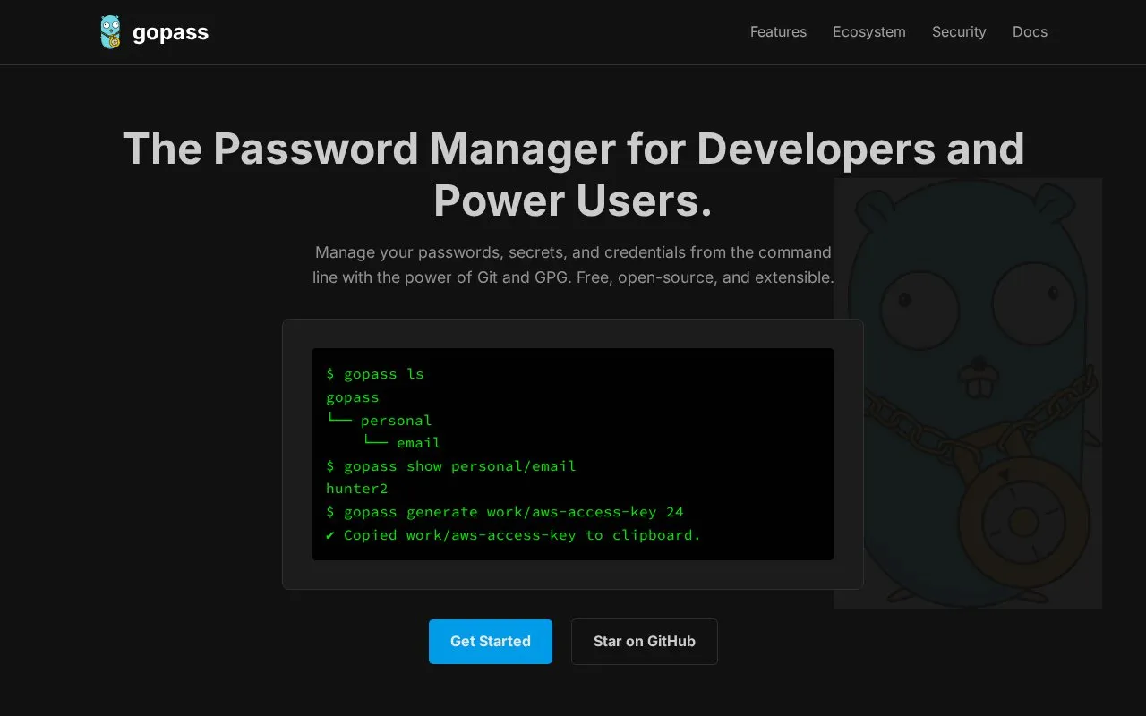Click the subtitle paragraph mentioning Git and GPG
The height and width of the screenshot is (716, 1146).
573,265
